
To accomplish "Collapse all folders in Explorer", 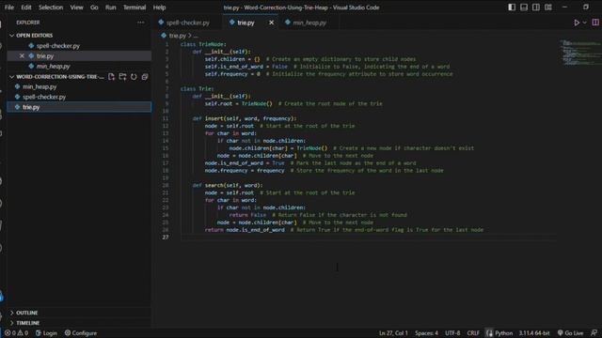I will [x=145, y=77].
